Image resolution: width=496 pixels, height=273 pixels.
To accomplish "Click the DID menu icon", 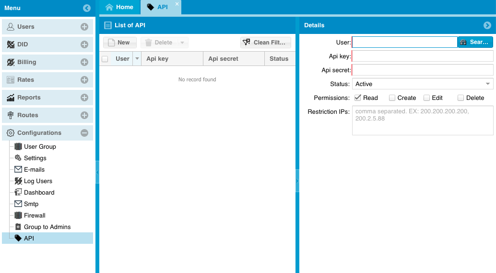I will click(x=11, y=44).
